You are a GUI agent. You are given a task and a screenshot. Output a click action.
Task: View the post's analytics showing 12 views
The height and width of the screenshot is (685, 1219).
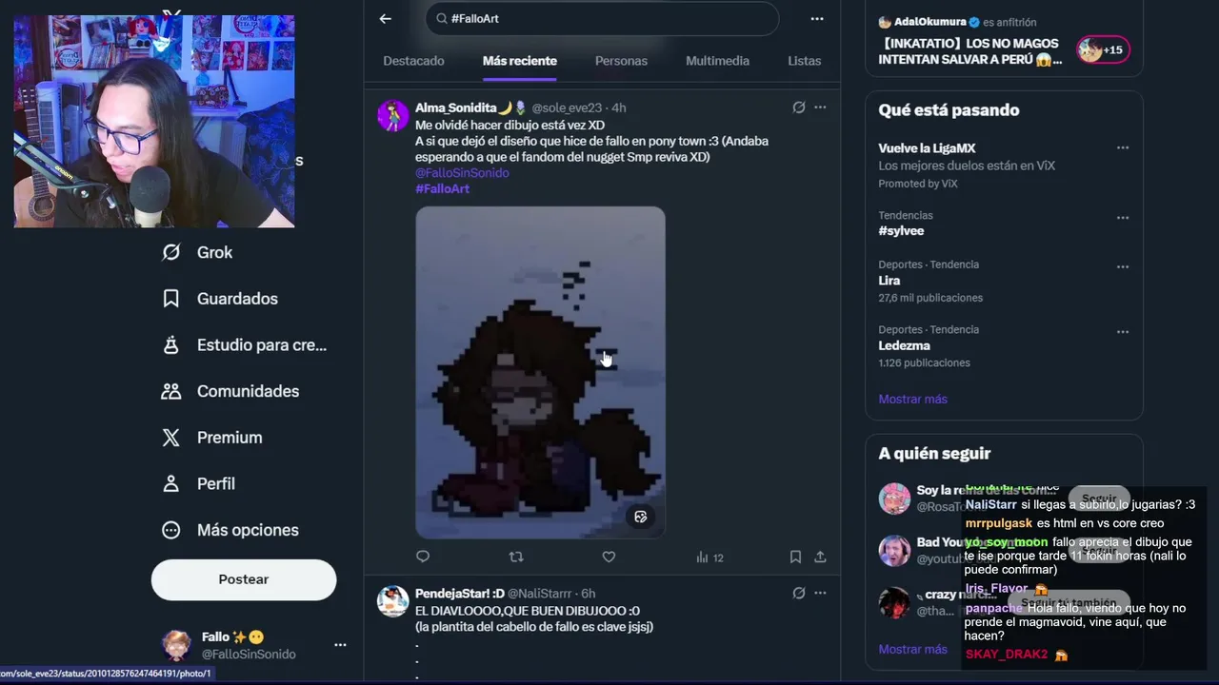coord(709,558)
